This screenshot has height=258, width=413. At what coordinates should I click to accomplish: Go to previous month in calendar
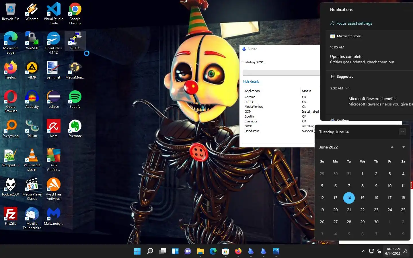[392, 147]
